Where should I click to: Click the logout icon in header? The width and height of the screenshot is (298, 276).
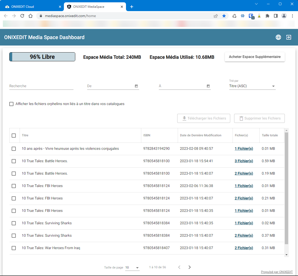pos(289,37)
